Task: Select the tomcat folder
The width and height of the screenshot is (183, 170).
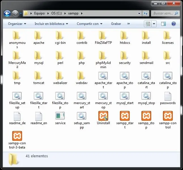Action: tap(38, 76)
